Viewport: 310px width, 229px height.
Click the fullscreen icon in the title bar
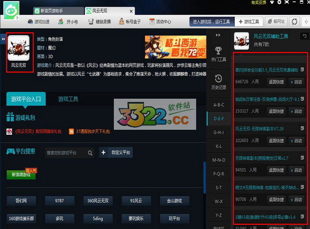click(x=287, y=2)
